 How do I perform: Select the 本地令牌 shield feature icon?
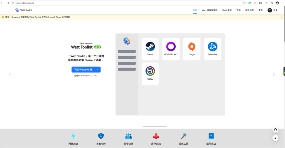pos(101,136)
